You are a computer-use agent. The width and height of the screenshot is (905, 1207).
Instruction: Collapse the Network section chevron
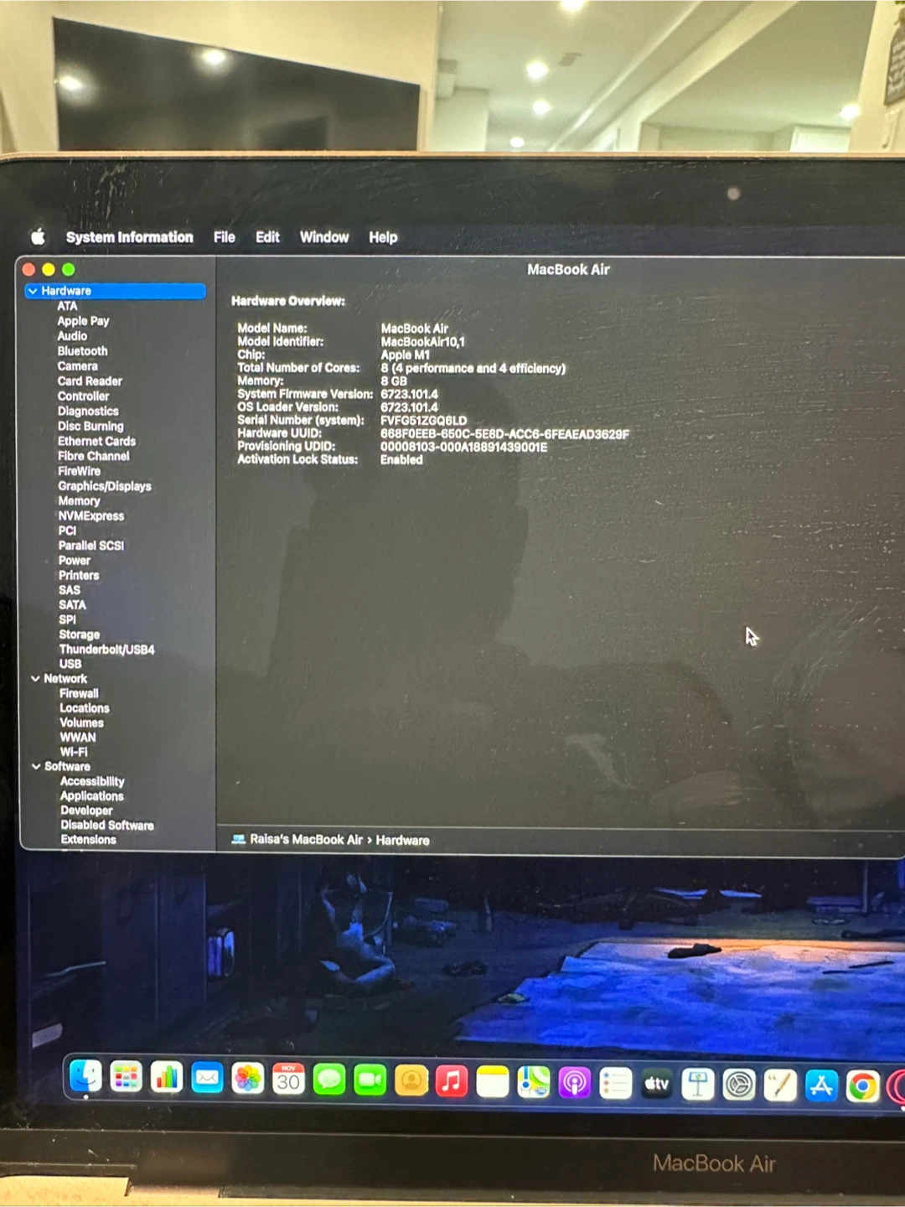pos(35,679)
